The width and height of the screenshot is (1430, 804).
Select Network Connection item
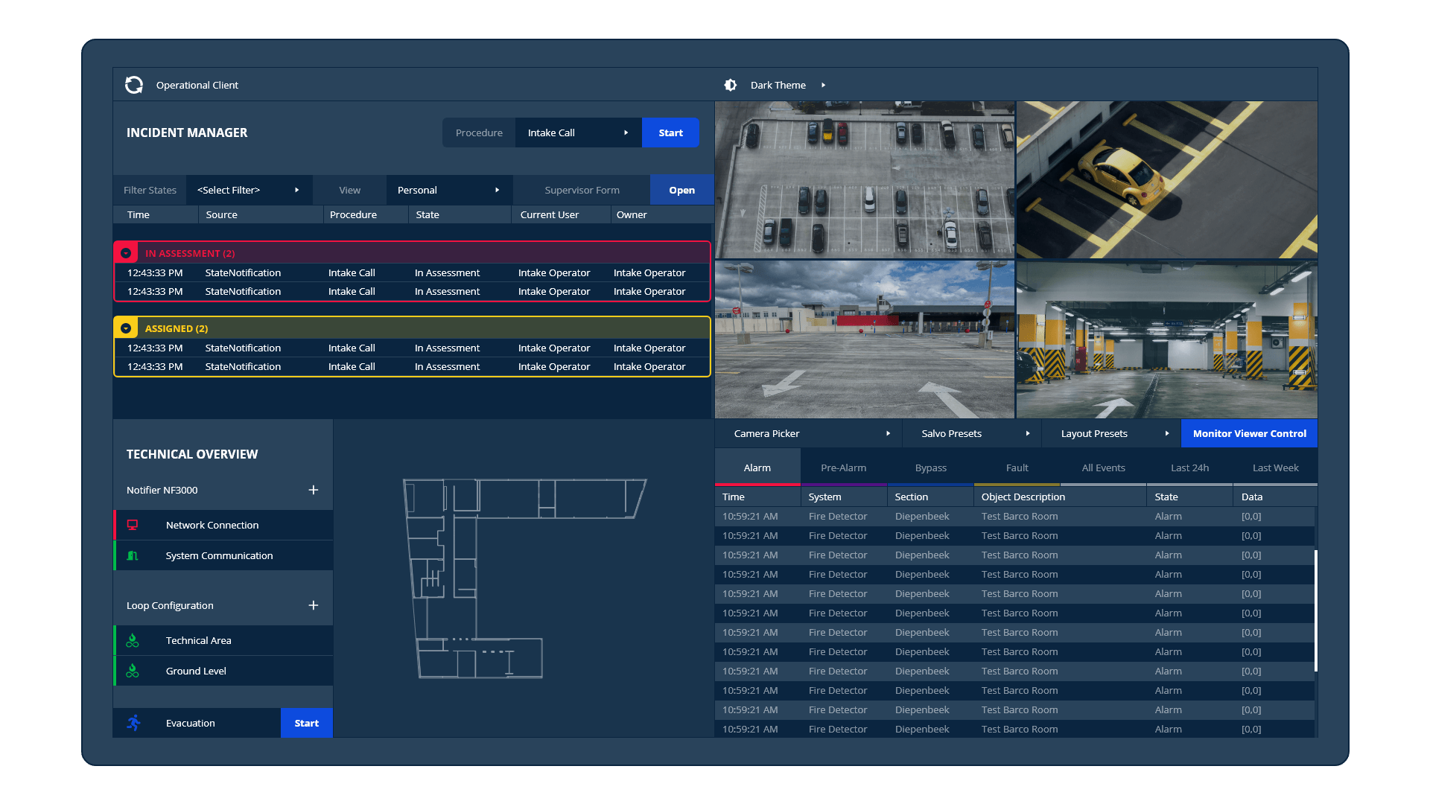(223, 525)
